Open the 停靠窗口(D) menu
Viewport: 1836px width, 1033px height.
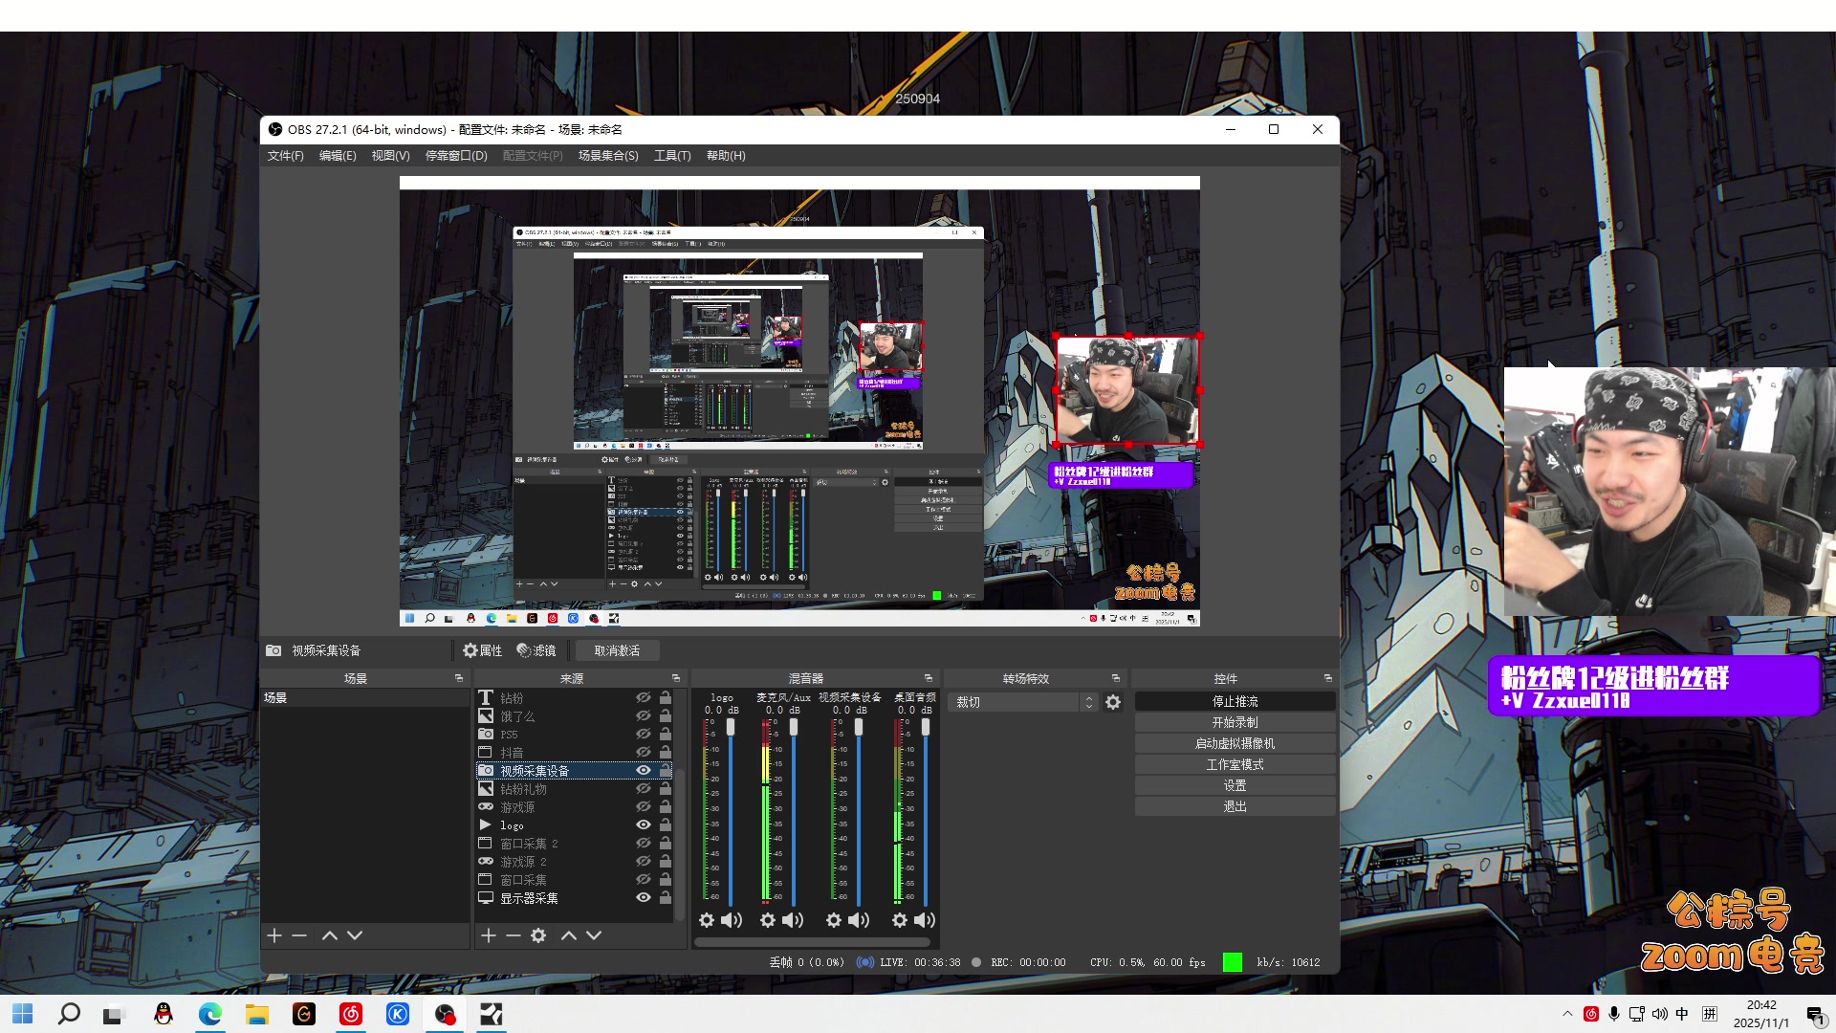tap(456, 156)
